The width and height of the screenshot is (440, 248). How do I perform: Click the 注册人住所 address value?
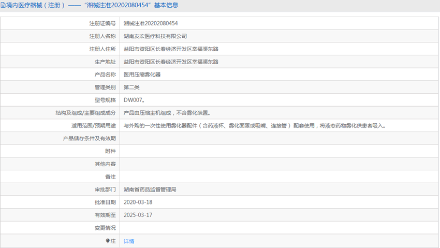[x=171, y=49]
